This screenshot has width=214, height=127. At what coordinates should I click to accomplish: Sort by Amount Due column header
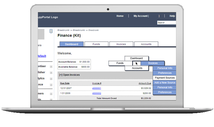tap(145, 83)
